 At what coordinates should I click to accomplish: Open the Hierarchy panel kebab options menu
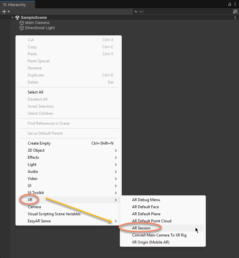tap(235, 4)
